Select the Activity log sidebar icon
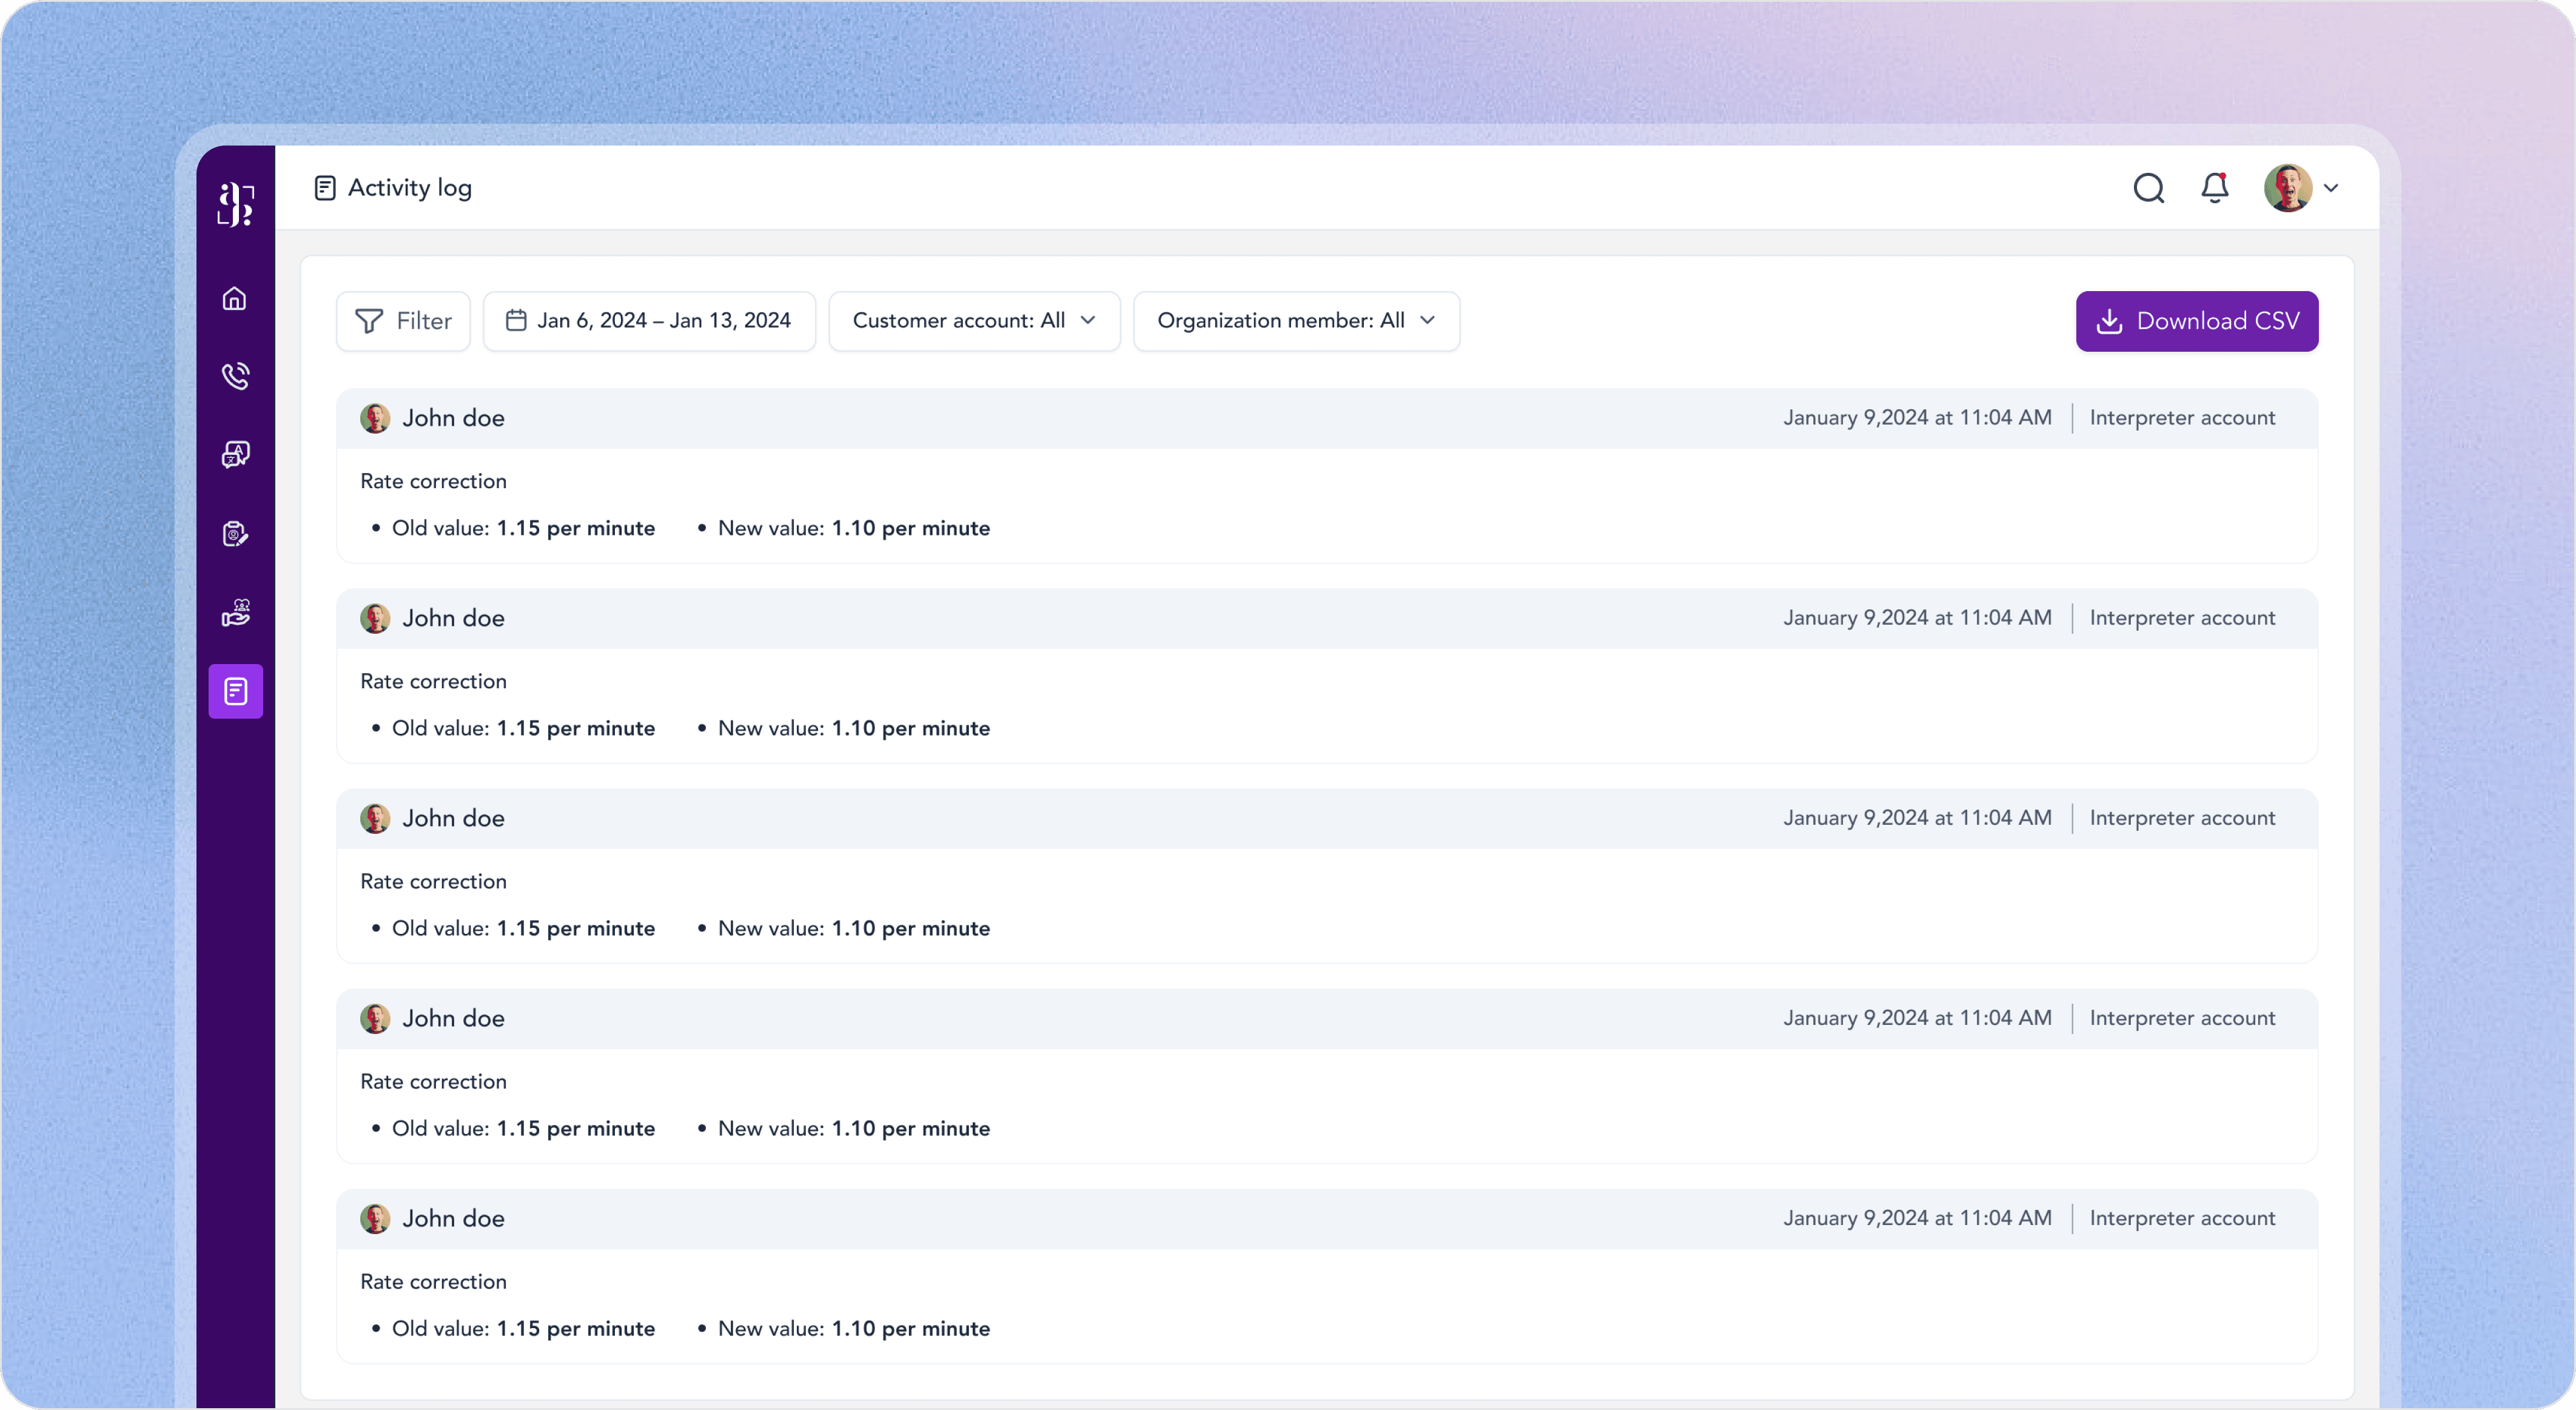The width and height of the screenshot is (2576, 1410). [235, 691]
